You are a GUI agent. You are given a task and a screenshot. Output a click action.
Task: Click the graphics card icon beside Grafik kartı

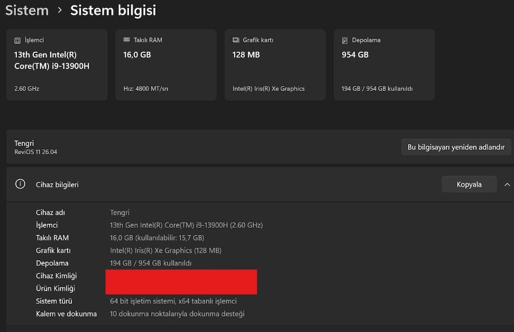(x=236, y=40)
